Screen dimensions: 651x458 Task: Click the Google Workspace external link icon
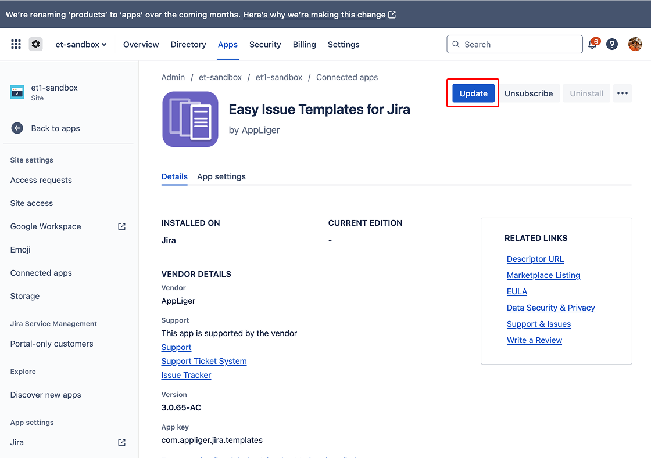tap(122, 226)
